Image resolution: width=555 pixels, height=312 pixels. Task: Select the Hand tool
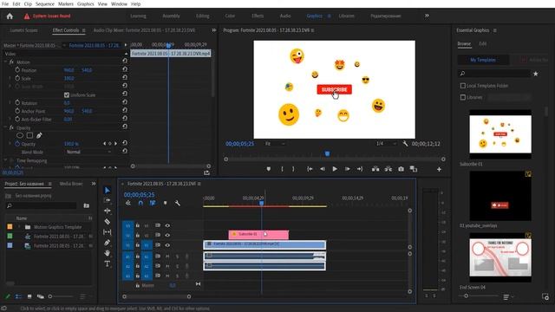coord(108,253)
